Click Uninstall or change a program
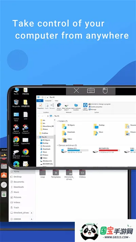The width and height of the screenshot is (136, 242). [100, 104]
